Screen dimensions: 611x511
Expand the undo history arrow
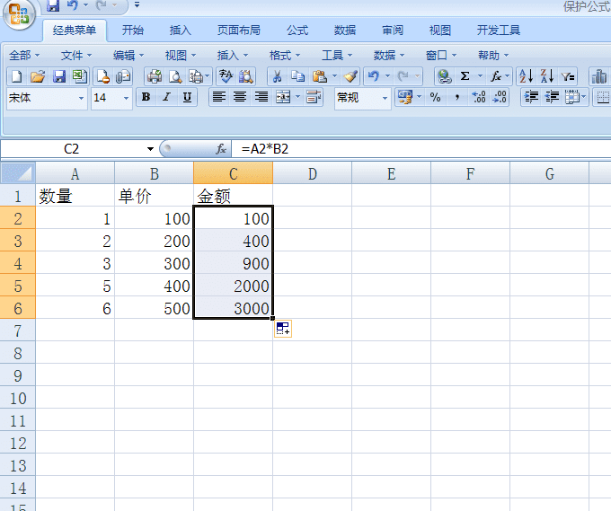pyautogui.click(x=388, y=76)
